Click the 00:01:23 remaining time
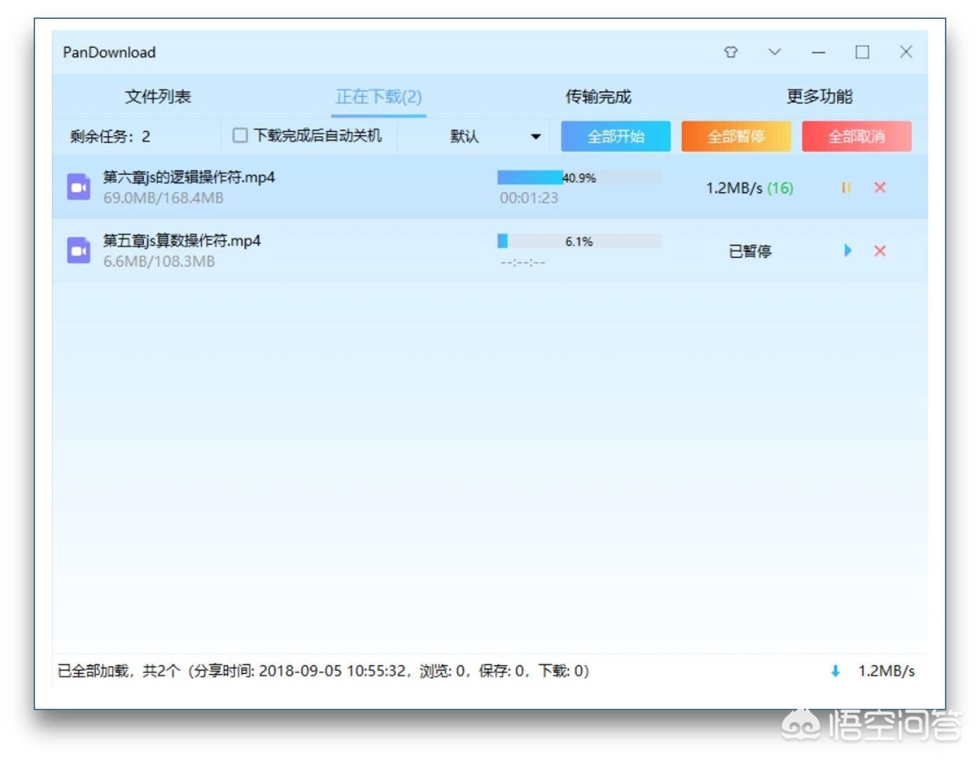980x760 pixels. pyautogui.click(x=529, y=198)
